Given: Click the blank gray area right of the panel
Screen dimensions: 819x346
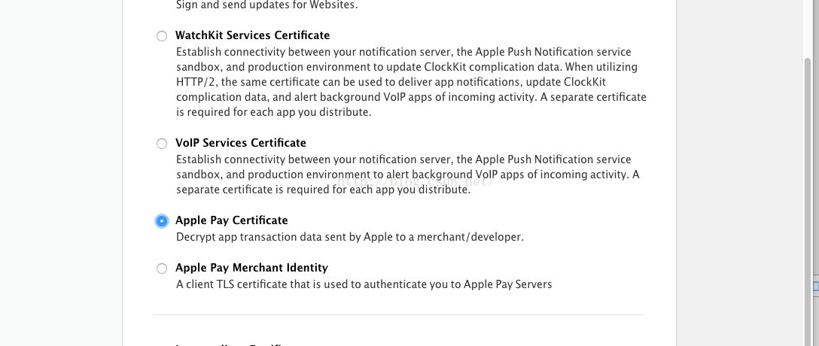Looking at the screenshot, I should click(x=738, y=173).
